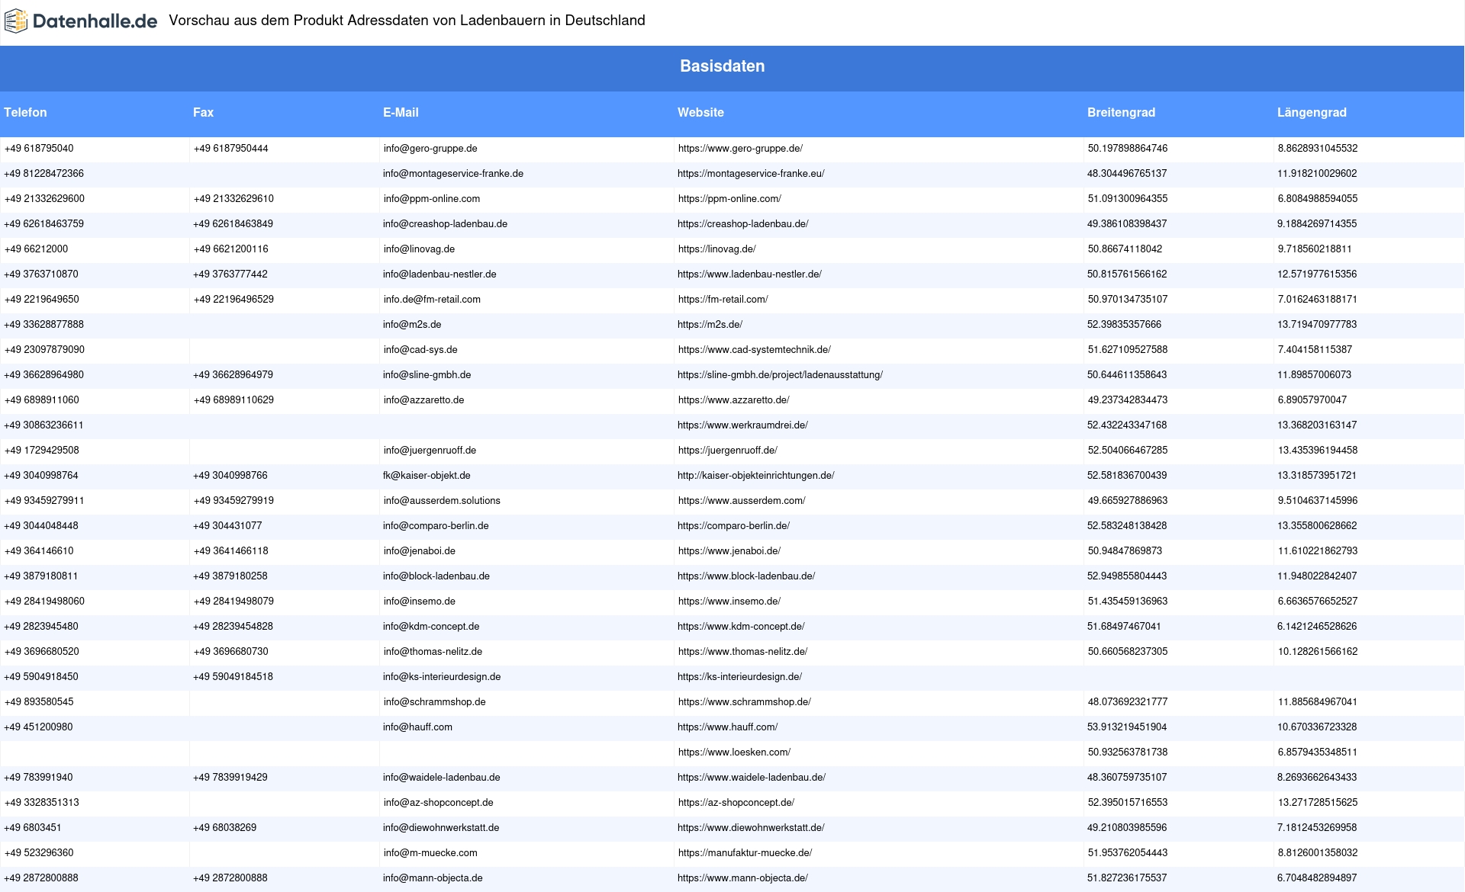Click the Längengrad column header
This screenshot has height=892, width=1465.
click(1312, 112)
